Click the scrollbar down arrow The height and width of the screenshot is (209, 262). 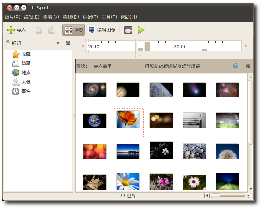tap(251, 189)
